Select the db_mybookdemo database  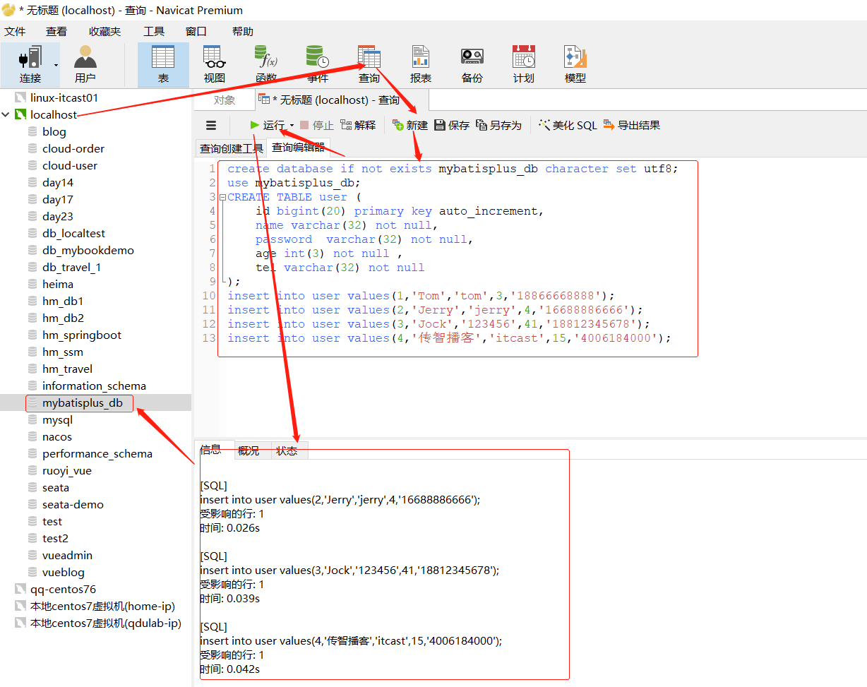[x=88, y=250]
